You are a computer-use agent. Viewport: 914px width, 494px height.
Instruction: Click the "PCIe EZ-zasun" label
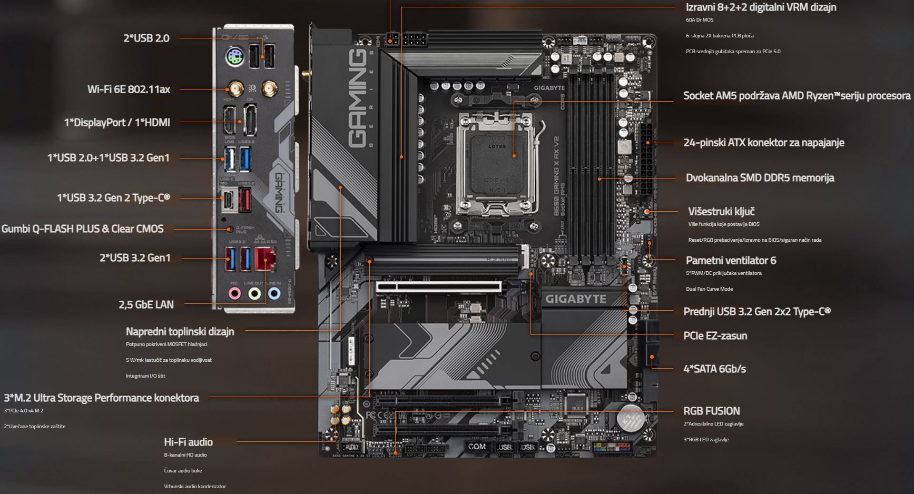pyautogui.click(x=715, y=335)
